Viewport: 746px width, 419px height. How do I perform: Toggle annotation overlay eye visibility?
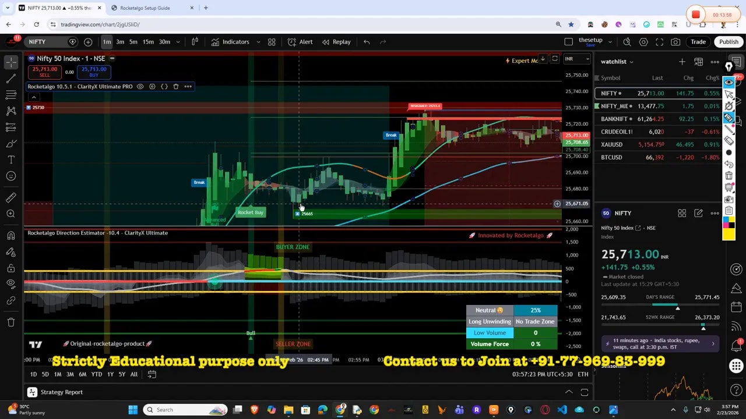729,82
